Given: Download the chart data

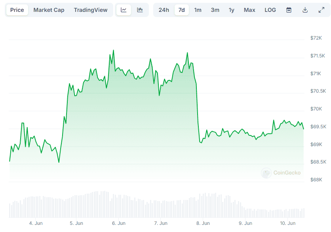Looking at the screenshot, I should pyautogui.click(x=305, y=10).
